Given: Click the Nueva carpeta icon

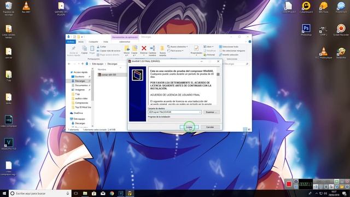Looking at the screenshot, I should [x=162, y=49].
